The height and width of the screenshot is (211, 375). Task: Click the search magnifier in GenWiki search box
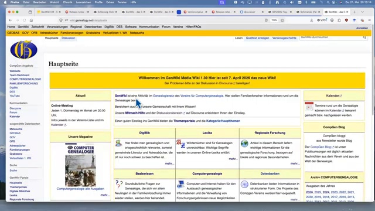[x=364, y=38]
